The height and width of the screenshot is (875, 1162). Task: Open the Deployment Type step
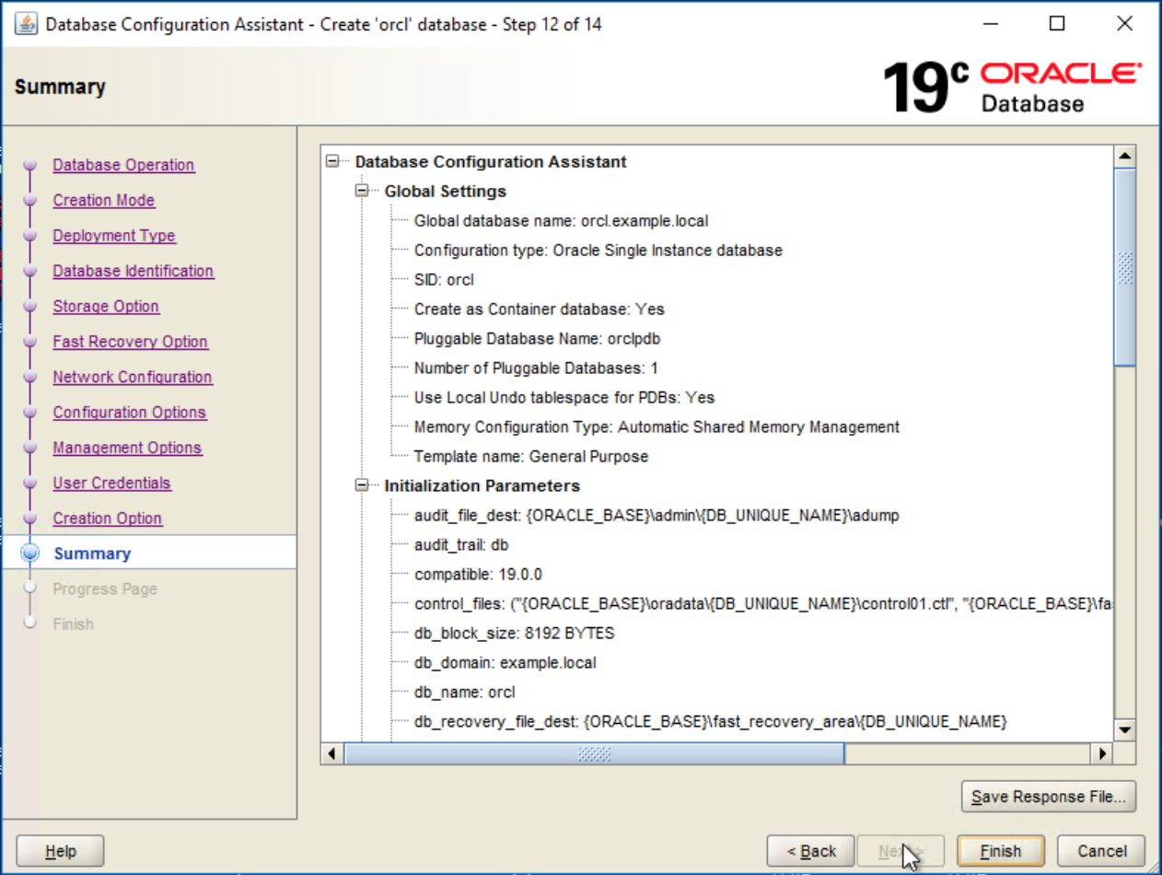114,236
